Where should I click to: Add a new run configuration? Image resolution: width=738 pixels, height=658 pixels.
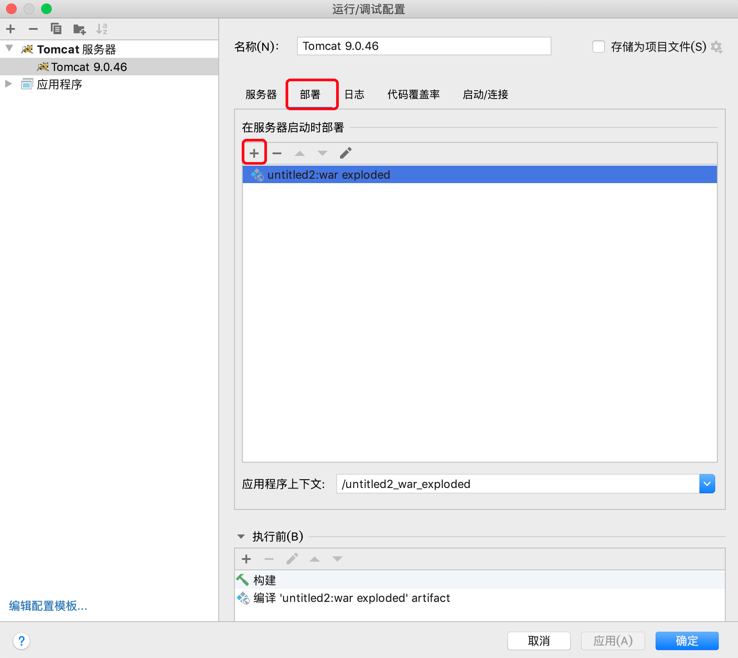tap(11, 29)
